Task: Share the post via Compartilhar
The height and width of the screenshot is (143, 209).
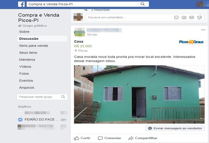Action: pos(143,138)
